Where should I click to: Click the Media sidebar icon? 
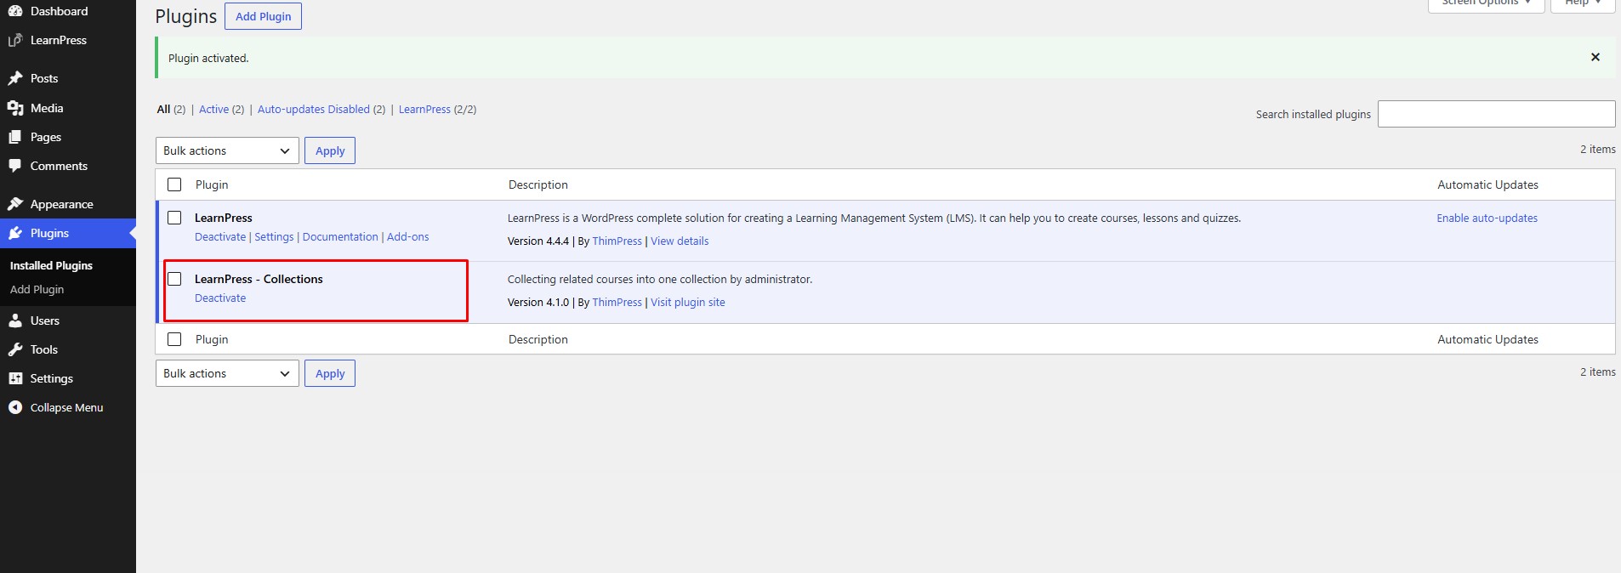pyautogui.click(x=15, y=108)
